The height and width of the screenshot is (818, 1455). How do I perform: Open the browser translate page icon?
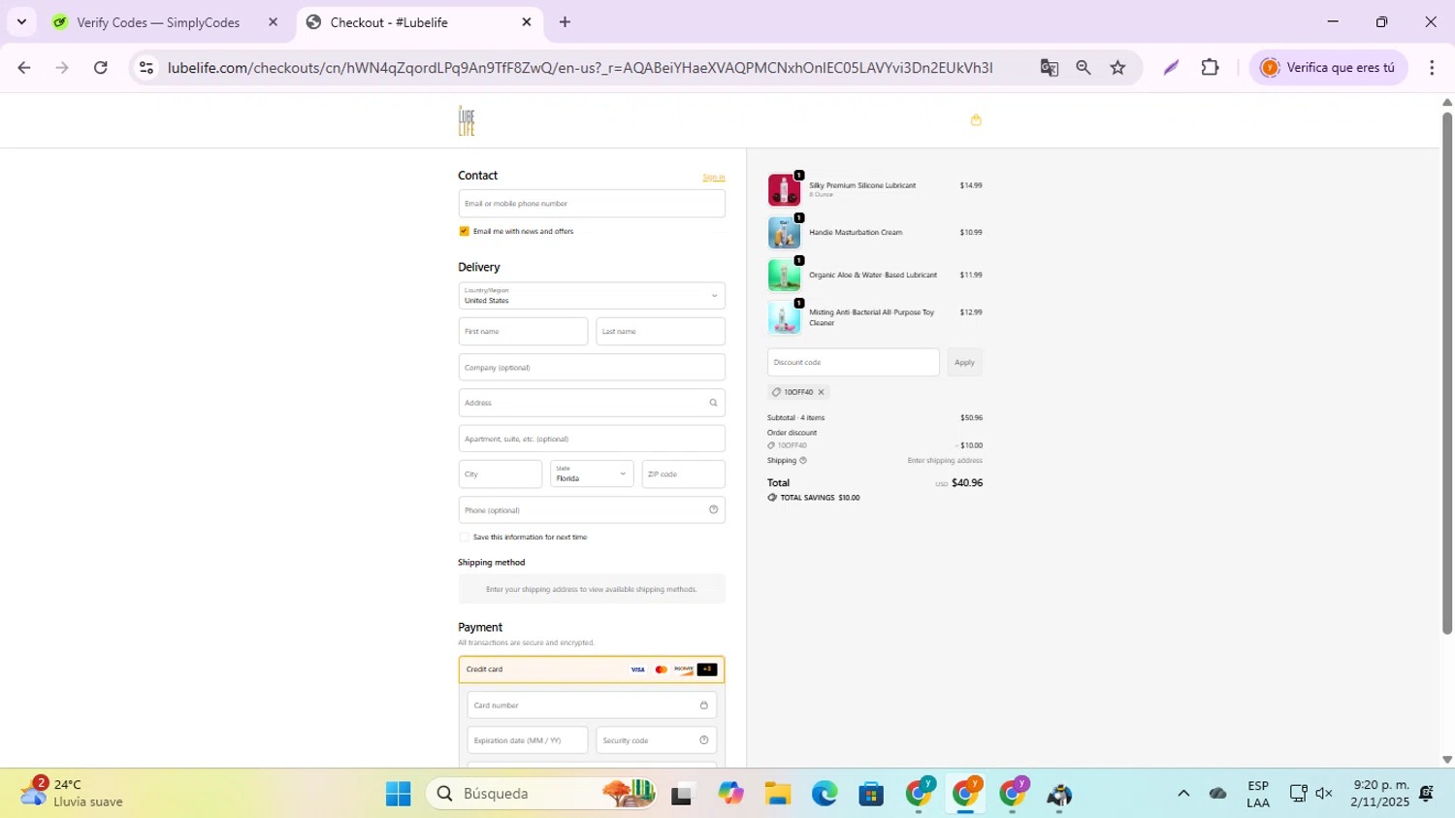point(1049,67)
